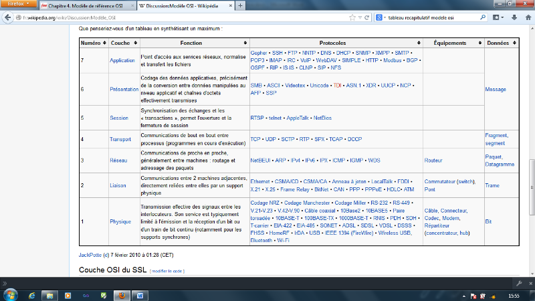This screenshot has height=301, width=535.
Task: Sort the table by Protocoles column
Action: 419,43
